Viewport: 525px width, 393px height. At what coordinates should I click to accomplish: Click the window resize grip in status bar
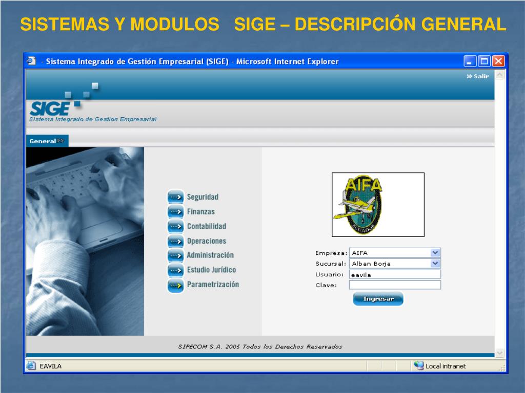tap(502, 368)
